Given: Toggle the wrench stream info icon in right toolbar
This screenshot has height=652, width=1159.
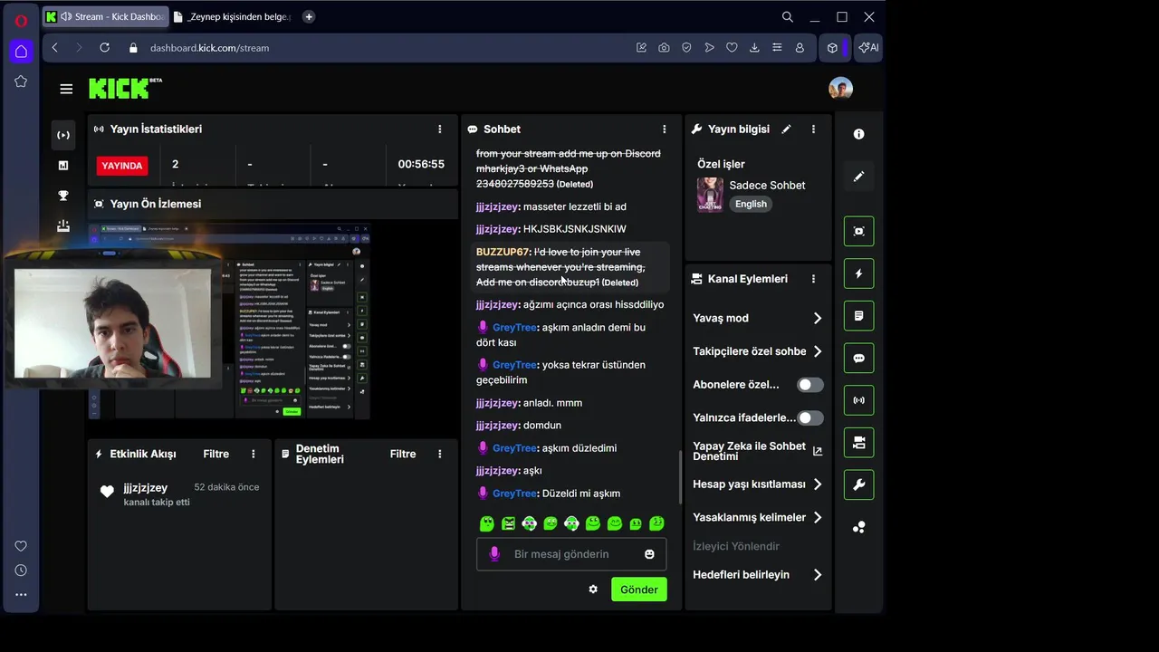Looking at the screenshot, I should 858,484.
